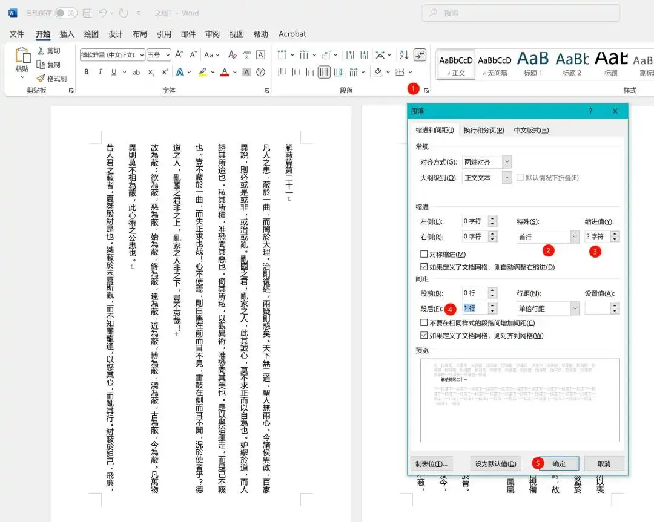This screenshot has width=654, height=522.
Task: Click the 取消 (Cancel) button
Action: point(604,464)
